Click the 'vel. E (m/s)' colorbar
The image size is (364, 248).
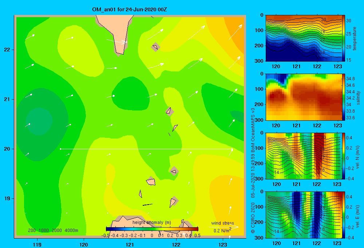344,215
